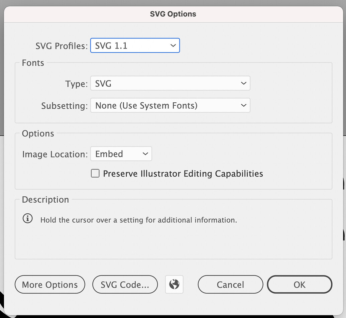Click the chevron beside None (Use System Fonts)
Image resolution: width=346 pixels, height=318 pixels.
pos(243,105)
